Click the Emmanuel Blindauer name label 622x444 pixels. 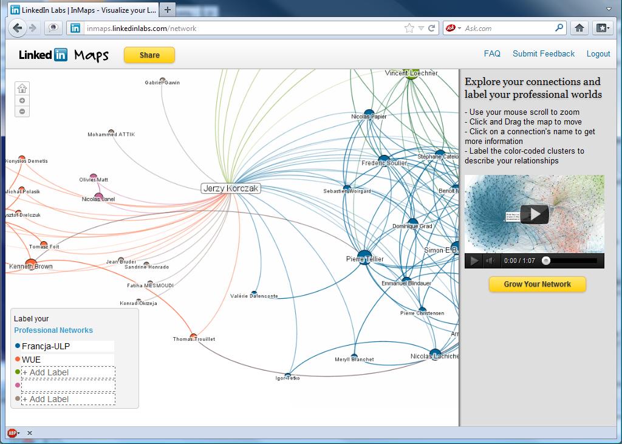point(406,283)
